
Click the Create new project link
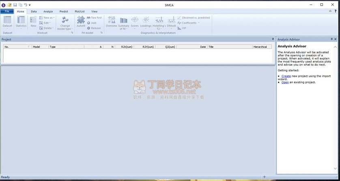tap(286, 76)
